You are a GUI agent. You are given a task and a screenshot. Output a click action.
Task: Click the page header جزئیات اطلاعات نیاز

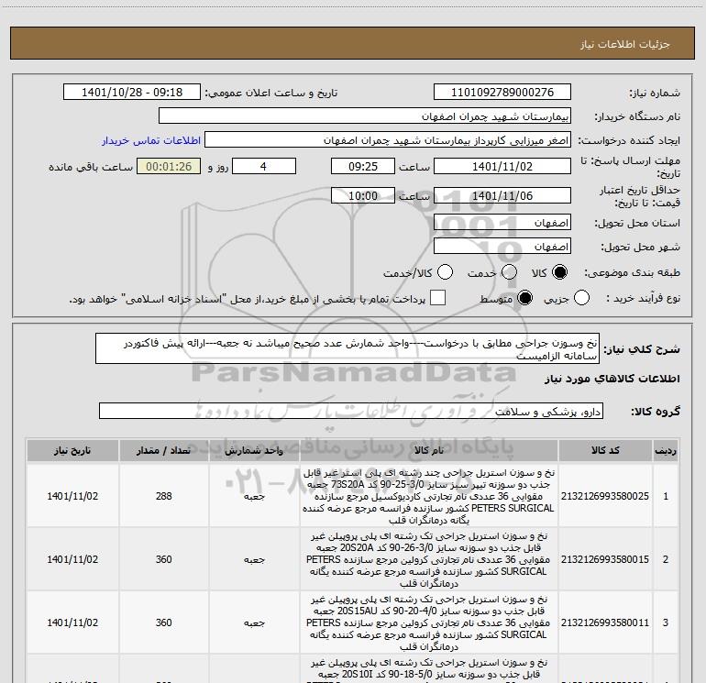625,44
